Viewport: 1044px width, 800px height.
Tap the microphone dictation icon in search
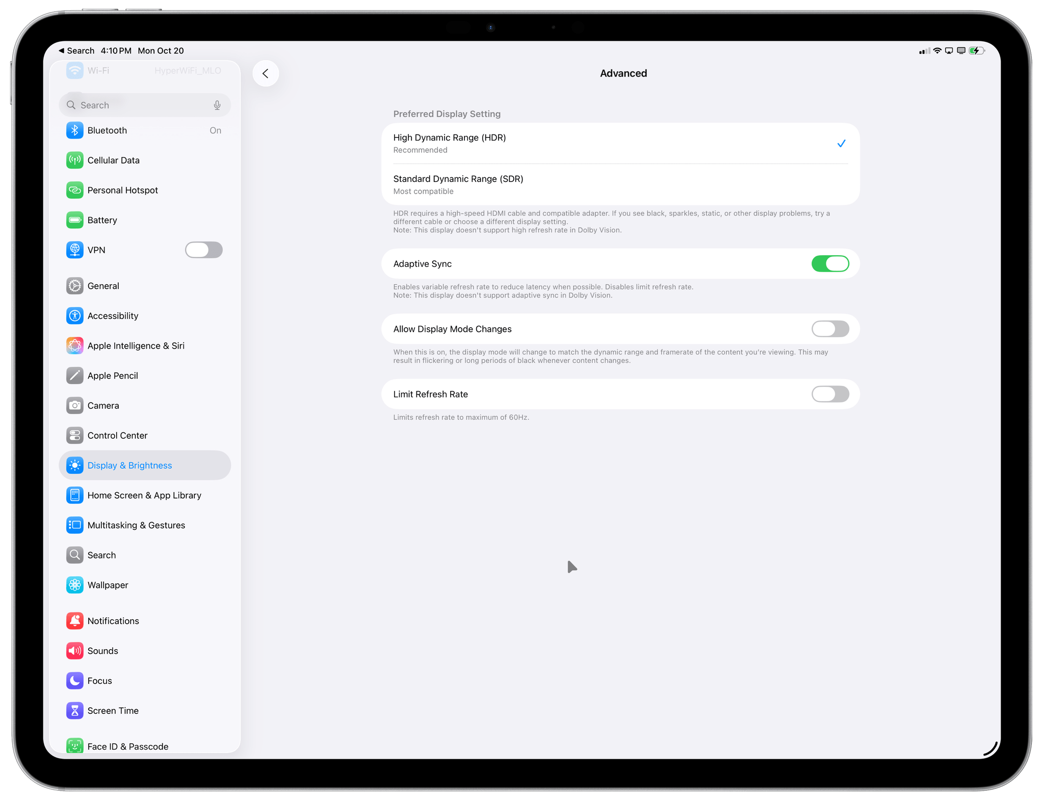click(x=217, y=105)
